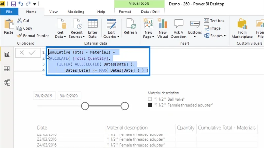Open the Modeling ribbon tab
The height and width of the screenshot is (148, 264).
(76, 12)
